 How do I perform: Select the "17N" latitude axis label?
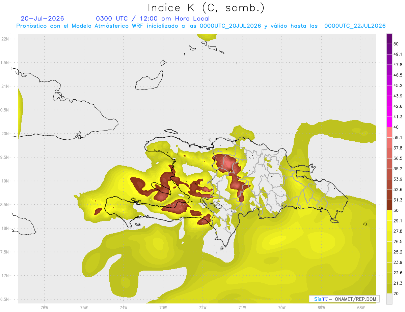[x=5, y=276]
